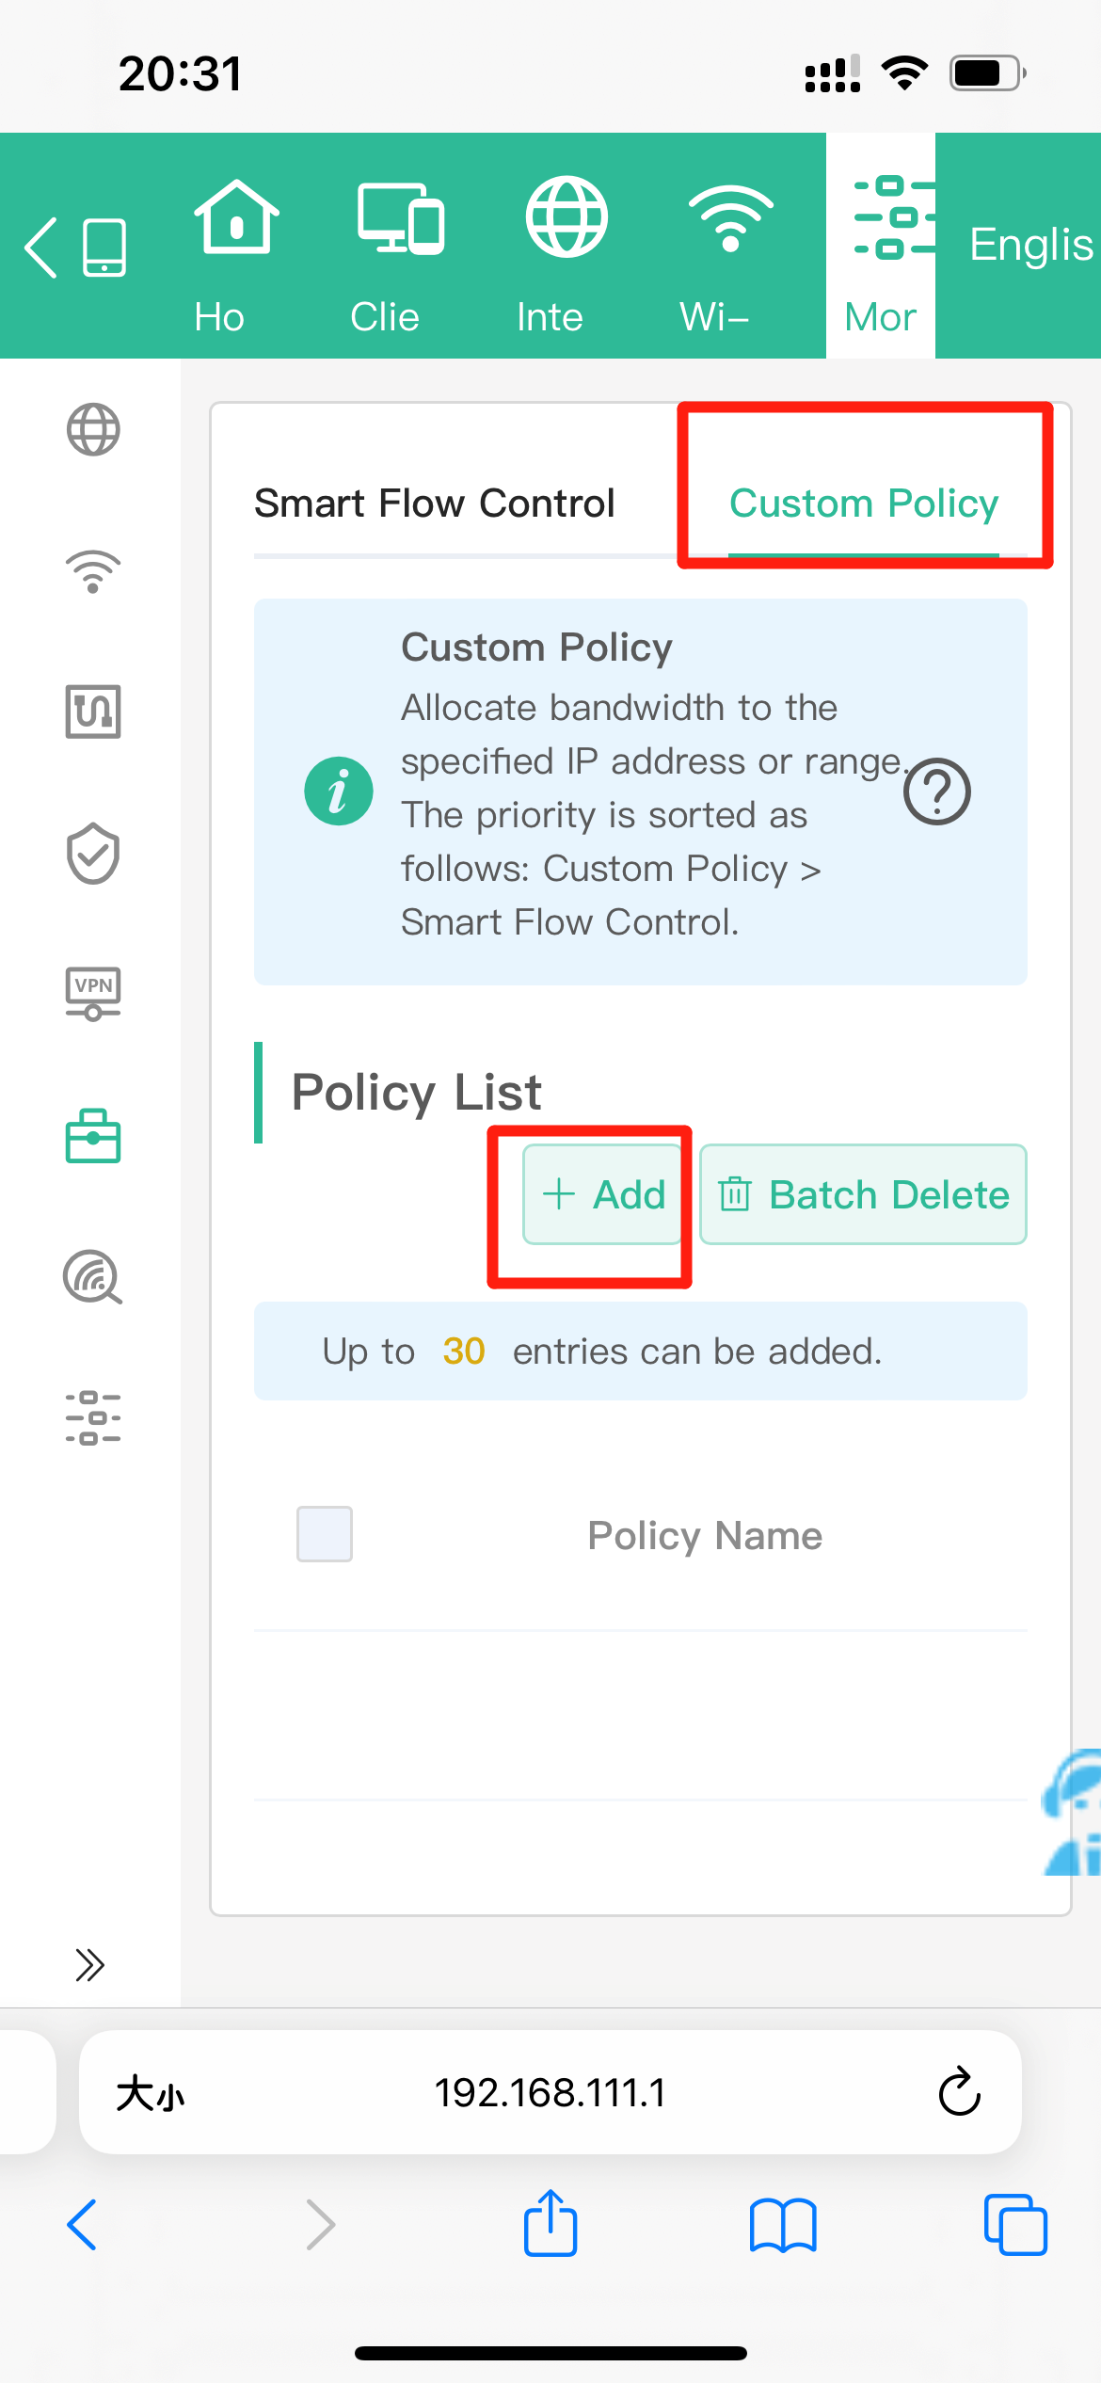Click the security shield icon in sidebar

[92, 854]
